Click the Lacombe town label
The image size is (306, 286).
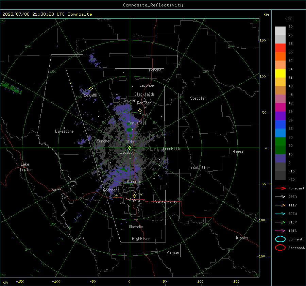click(x=147, y=85)
